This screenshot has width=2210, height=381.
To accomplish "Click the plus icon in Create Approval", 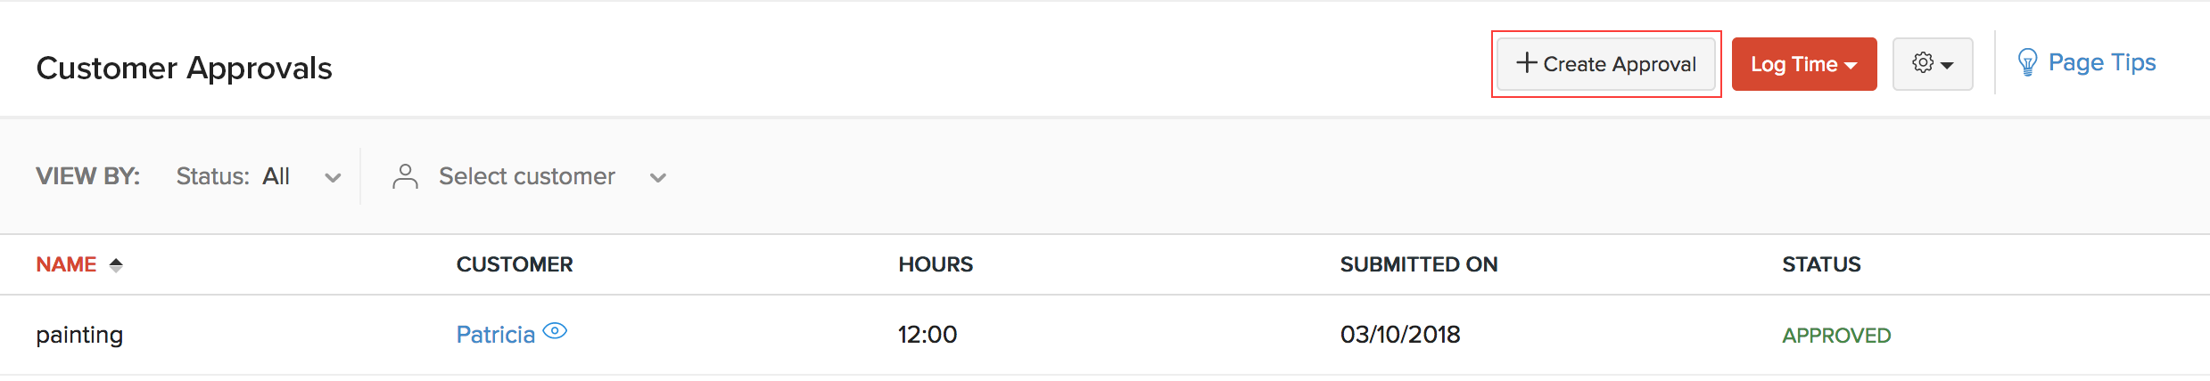I will click(1526, 62).
